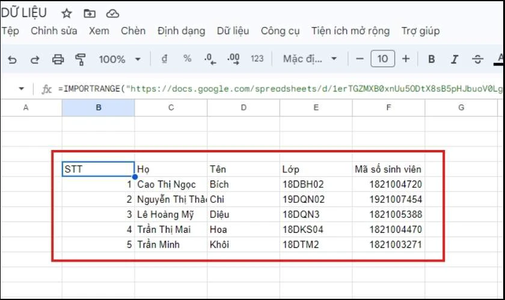Select the cell Bích
The width and height of the screenshot is (505, 300).
pos(243,184)
